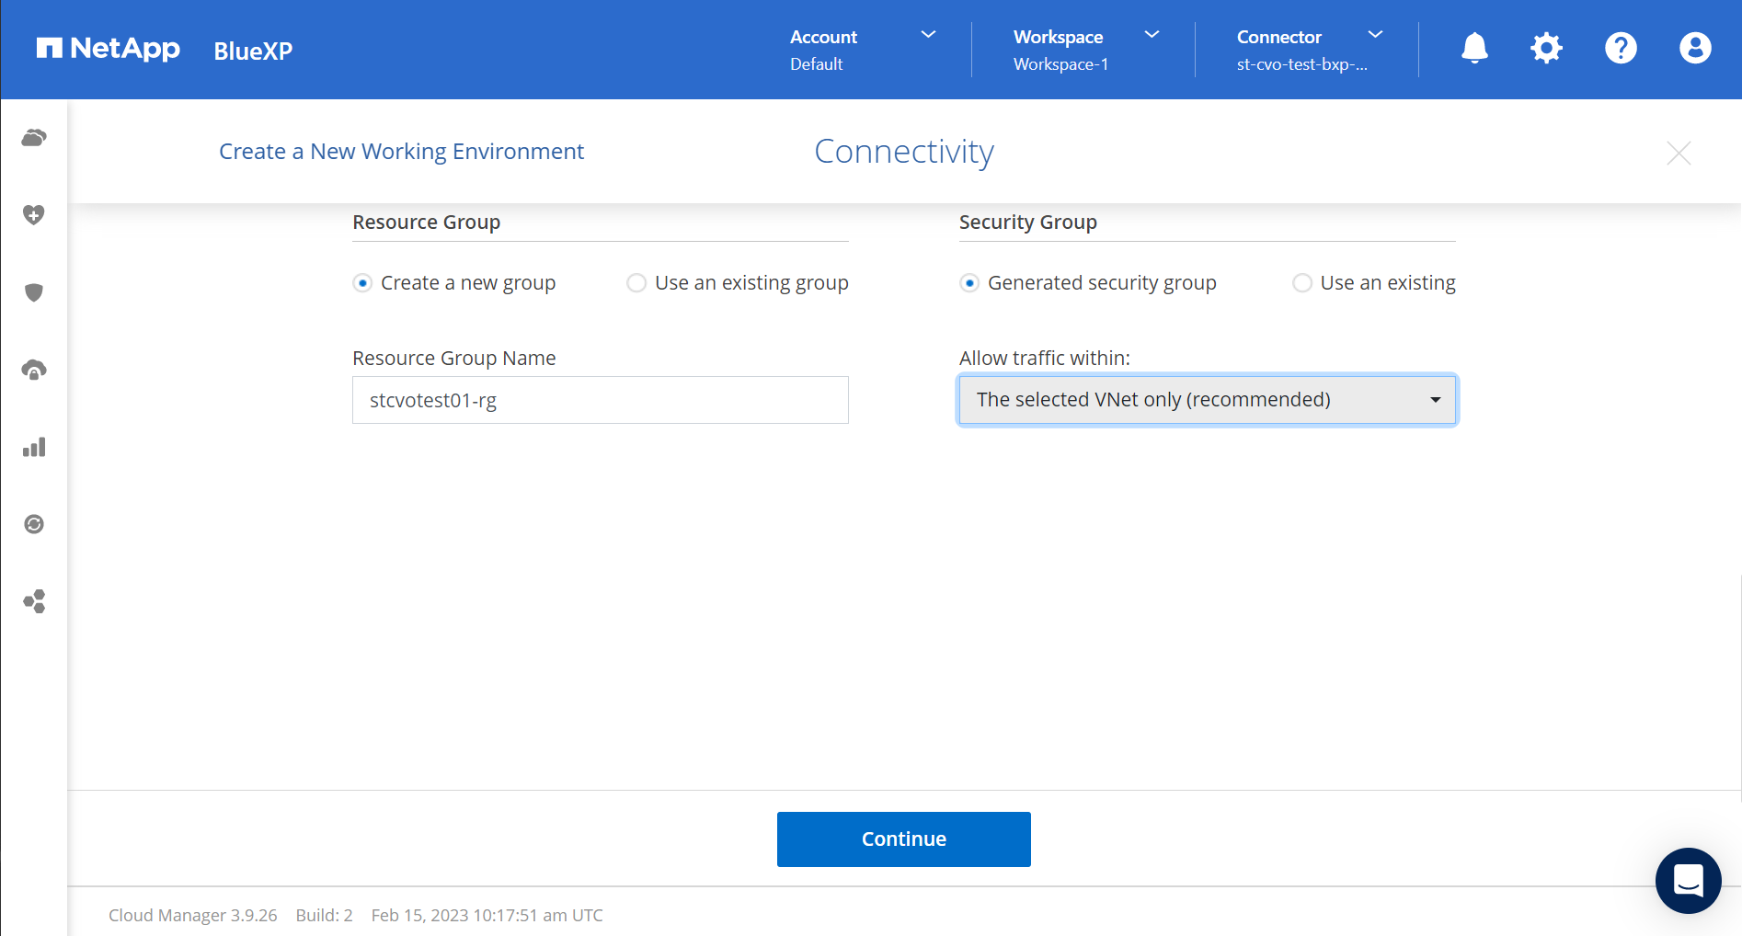The height and width of the screenshot is (936, 1742).
Task: Open the Storage canvas icon in sidebar
Action: click(x=34, y=137)
